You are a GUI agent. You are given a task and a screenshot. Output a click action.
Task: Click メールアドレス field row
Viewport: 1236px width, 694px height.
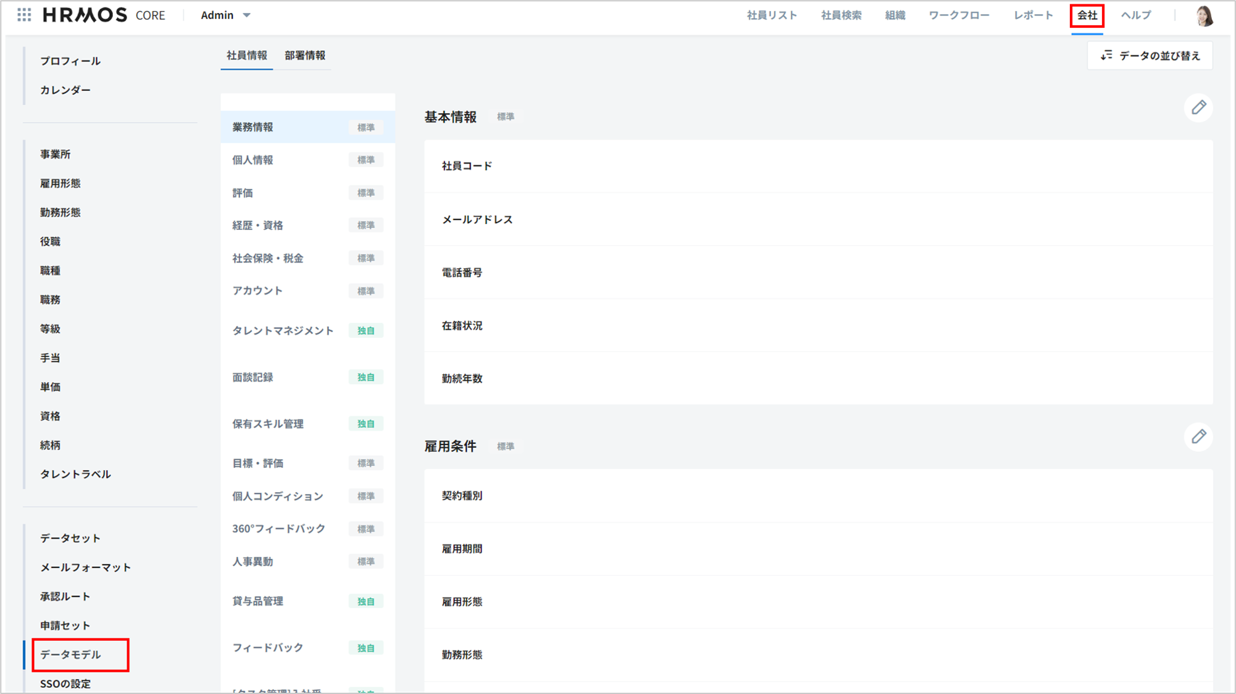click(x=477, y=219)
